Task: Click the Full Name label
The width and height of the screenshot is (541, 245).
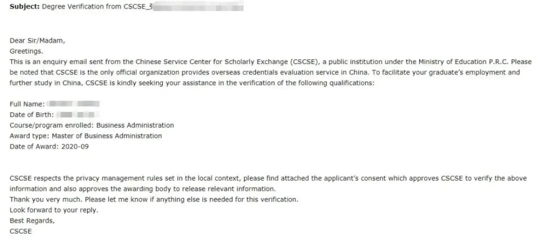Action: pyautogui.click(x=27, y=104)
